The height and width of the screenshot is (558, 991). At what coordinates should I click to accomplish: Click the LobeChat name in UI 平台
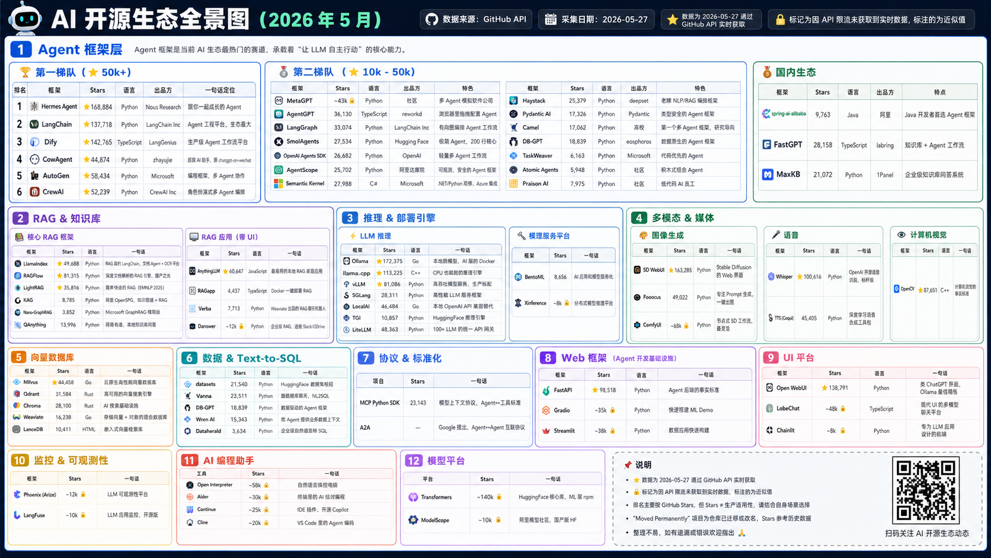pyautogui.click(x=788, y=409)
